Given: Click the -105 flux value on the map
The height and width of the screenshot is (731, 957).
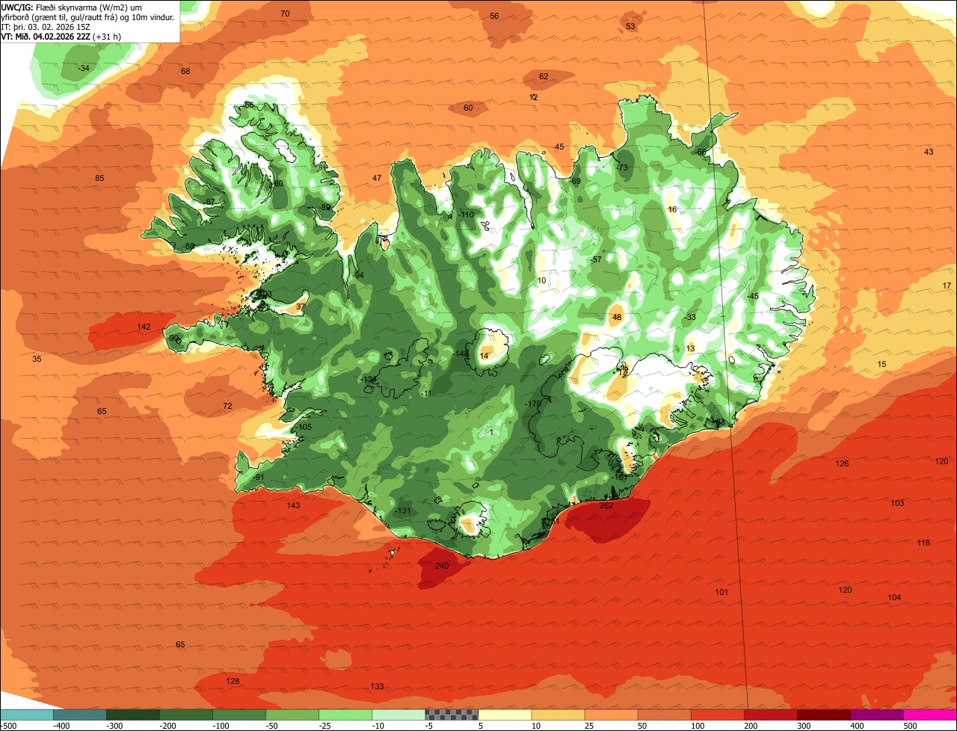Looking at the screenshot, I should coord(303,428).
